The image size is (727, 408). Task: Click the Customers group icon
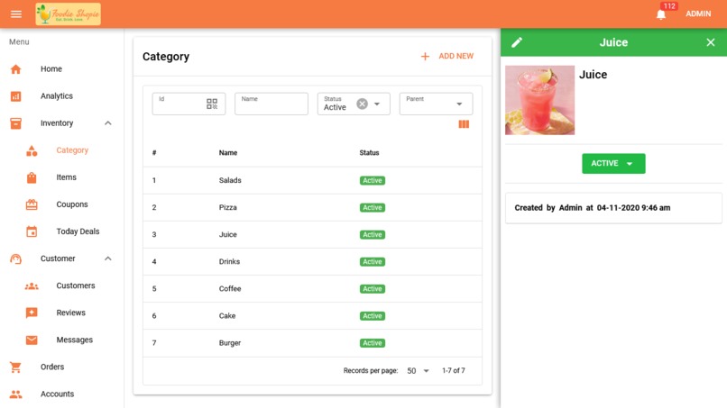pyautogui.click(x=32, y=286)
